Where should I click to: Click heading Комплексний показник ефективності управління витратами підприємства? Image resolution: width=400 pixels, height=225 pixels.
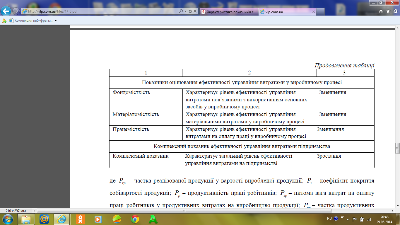[x=242, y=146]
